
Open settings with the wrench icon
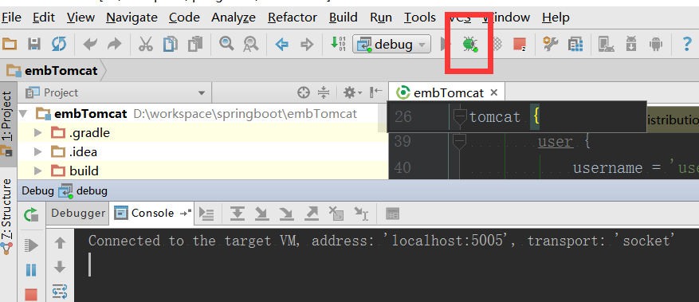pos(551,44)
